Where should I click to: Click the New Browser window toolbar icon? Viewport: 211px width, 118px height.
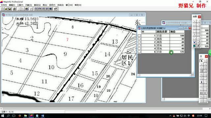pos(36,9)
